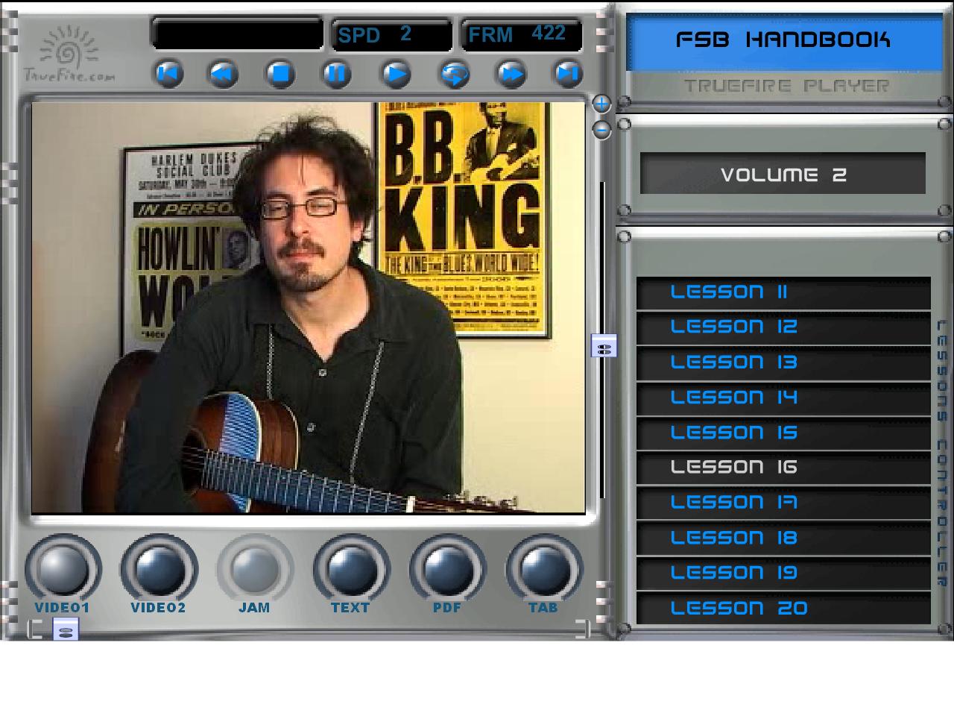Open the VOLUME 2 selector

(783, 174)
